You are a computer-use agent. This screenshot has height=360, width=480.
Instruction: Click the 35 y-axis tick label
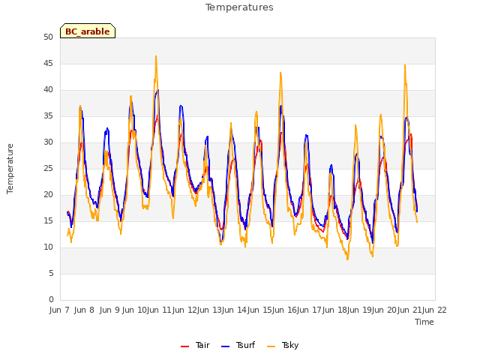click(48, 115)
